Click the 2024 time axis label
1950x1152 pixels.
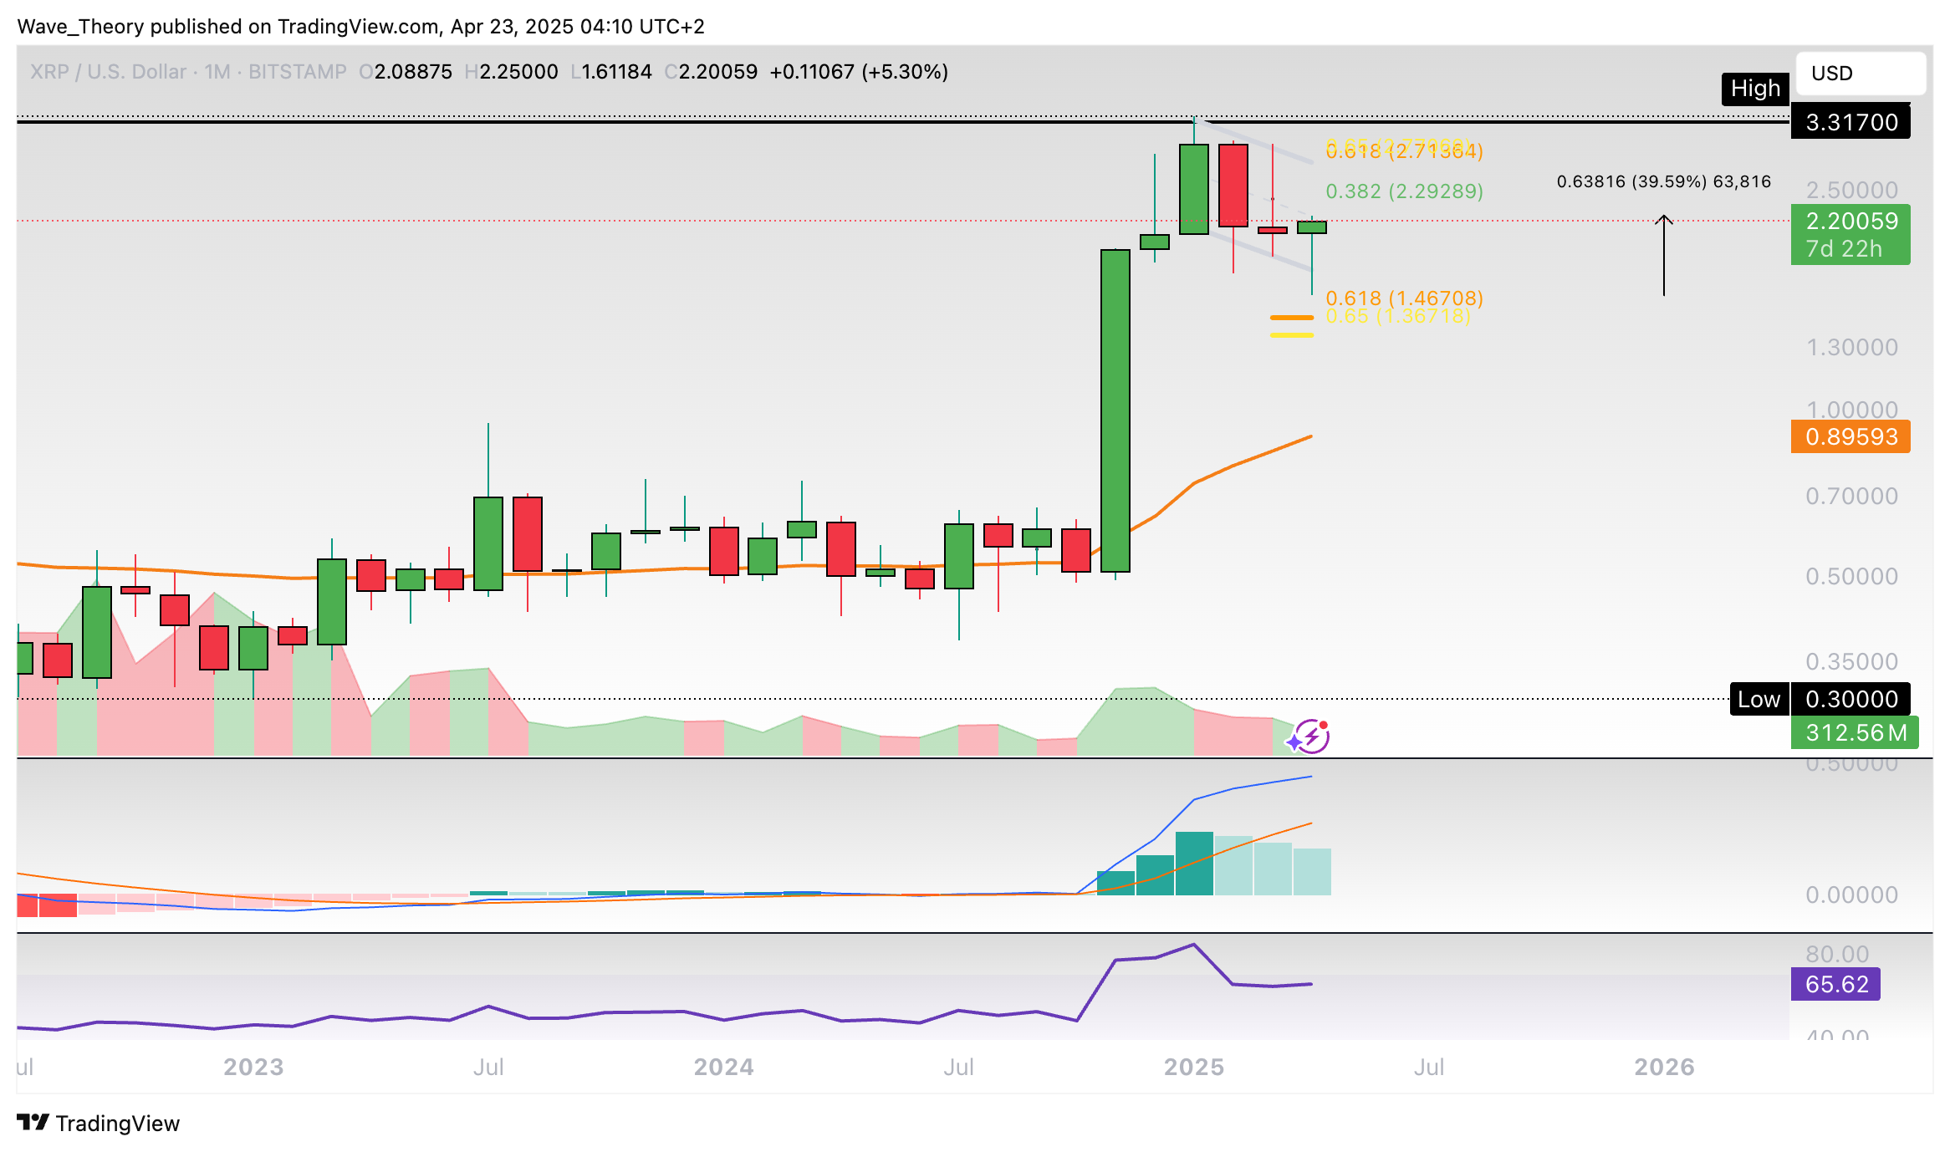coord(723,1067)
